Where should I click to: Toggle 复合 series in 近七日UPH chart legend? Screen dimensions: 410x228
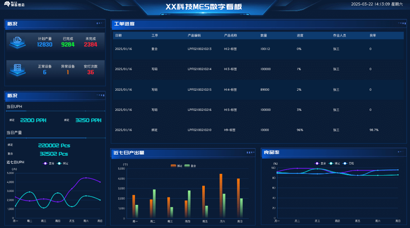coord(49,163)
